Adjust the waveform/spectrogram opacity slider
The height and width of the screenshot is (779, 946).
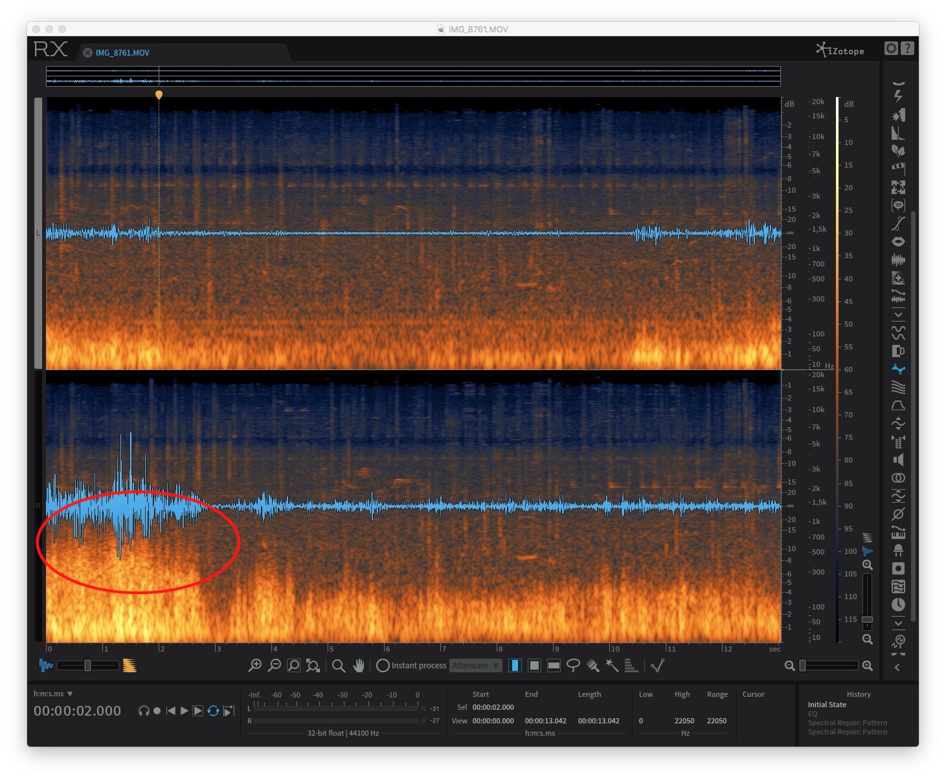pos(87,665)
